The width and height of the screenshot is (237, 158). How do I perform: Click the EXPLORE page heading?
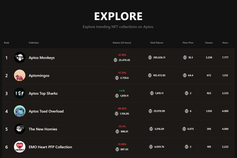pos(118,16)
